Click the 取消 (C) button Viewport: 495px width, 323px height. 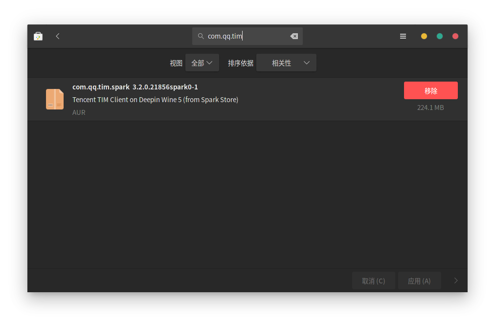point(373,281)
